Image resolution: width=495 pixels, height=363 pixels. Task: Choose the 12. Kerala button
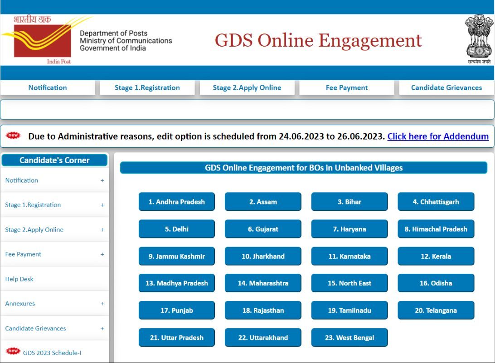pos(436,256)
